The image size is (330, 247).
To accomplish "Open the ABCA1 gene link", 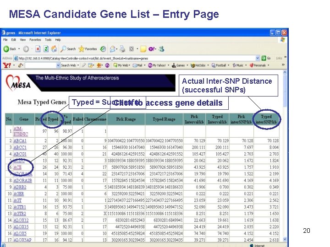I will click(20, 141).
